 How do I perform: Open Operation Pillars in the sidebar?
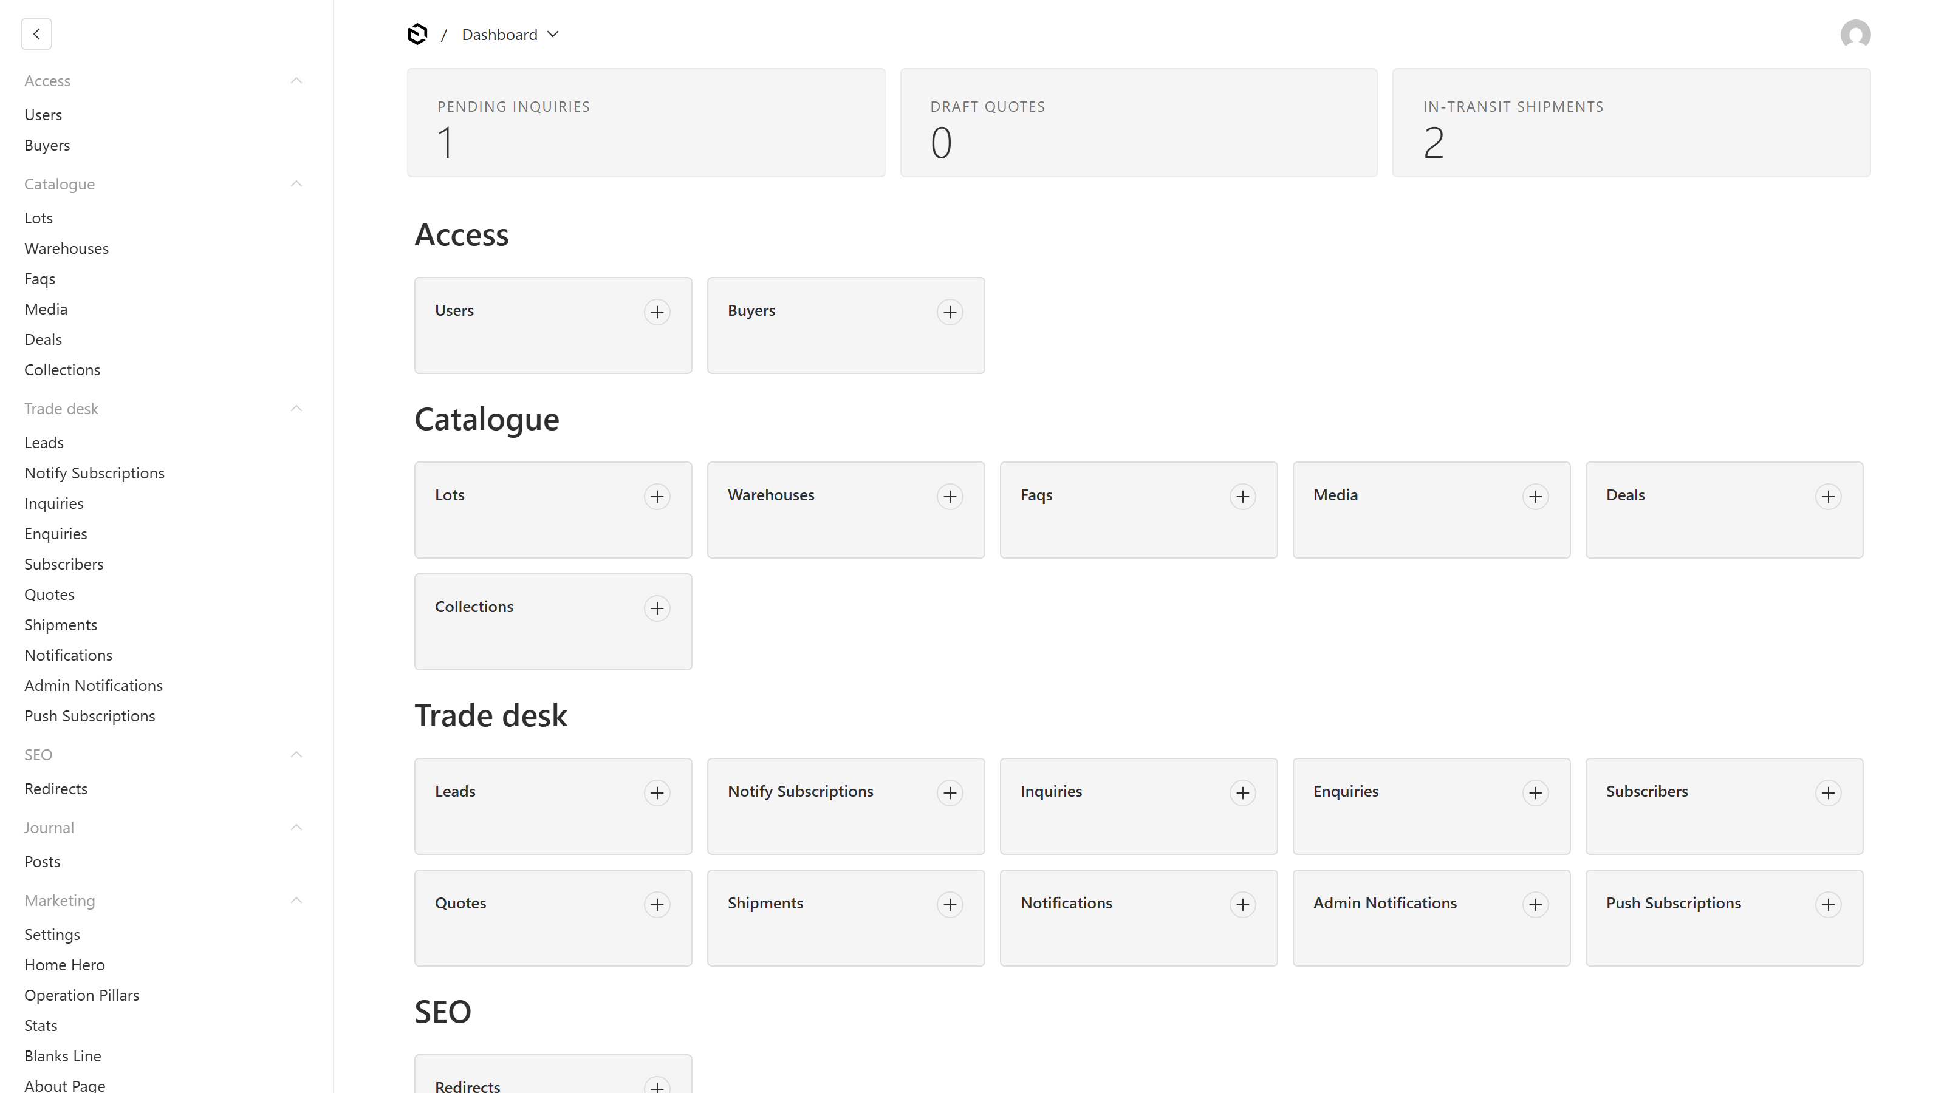[x=81, y=995]
